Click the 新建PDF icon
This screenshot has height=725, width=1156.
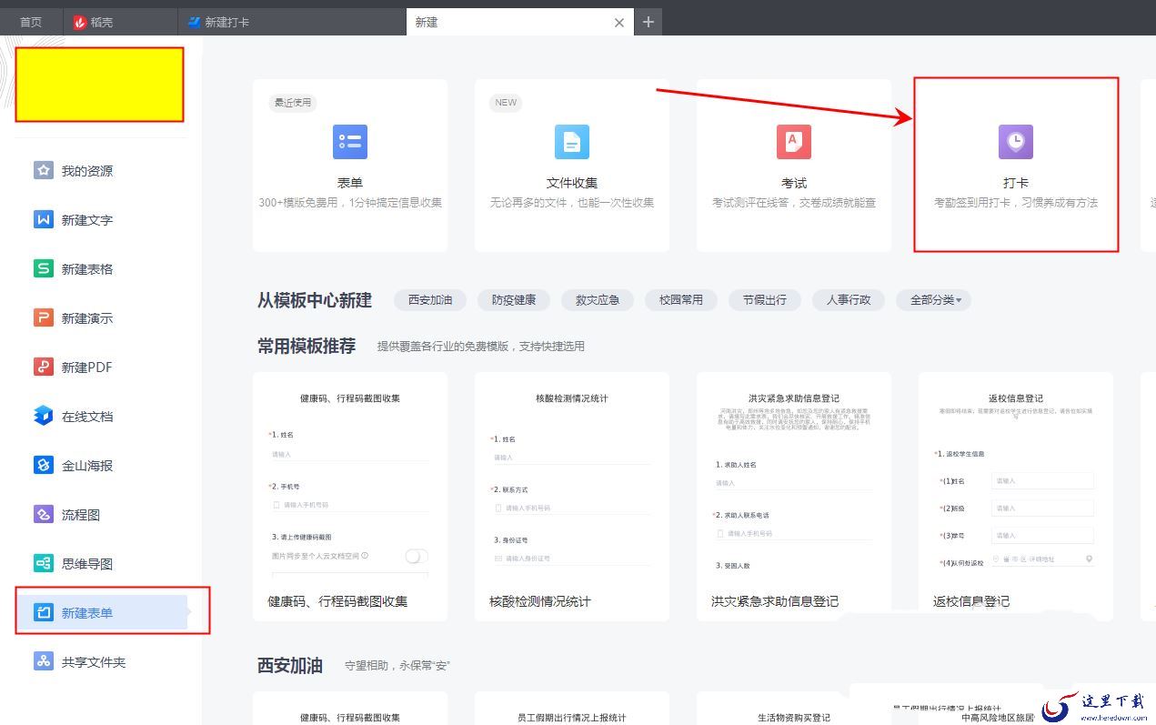pos(44,367)
